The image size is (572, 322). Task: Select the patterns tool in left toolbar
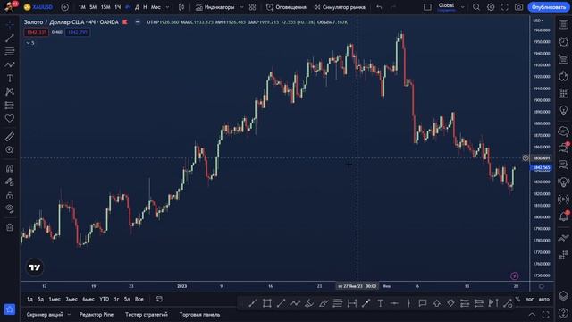(10, 91)
